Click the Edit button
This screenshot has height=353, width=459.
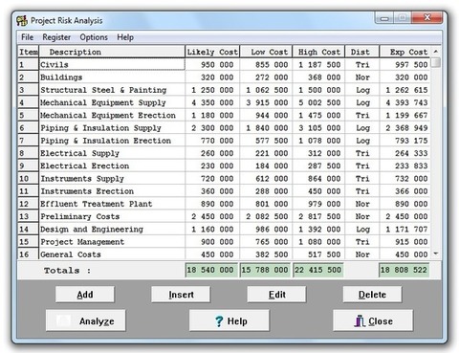pos(276,295)
